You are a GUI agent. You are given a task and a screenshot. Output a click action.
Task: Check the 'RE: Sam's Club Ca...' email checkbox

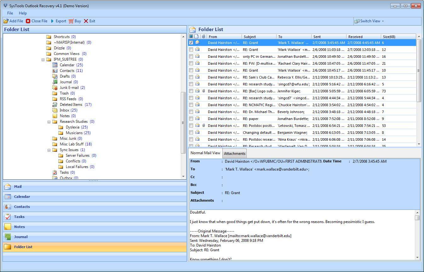click(x=191, y=77)
